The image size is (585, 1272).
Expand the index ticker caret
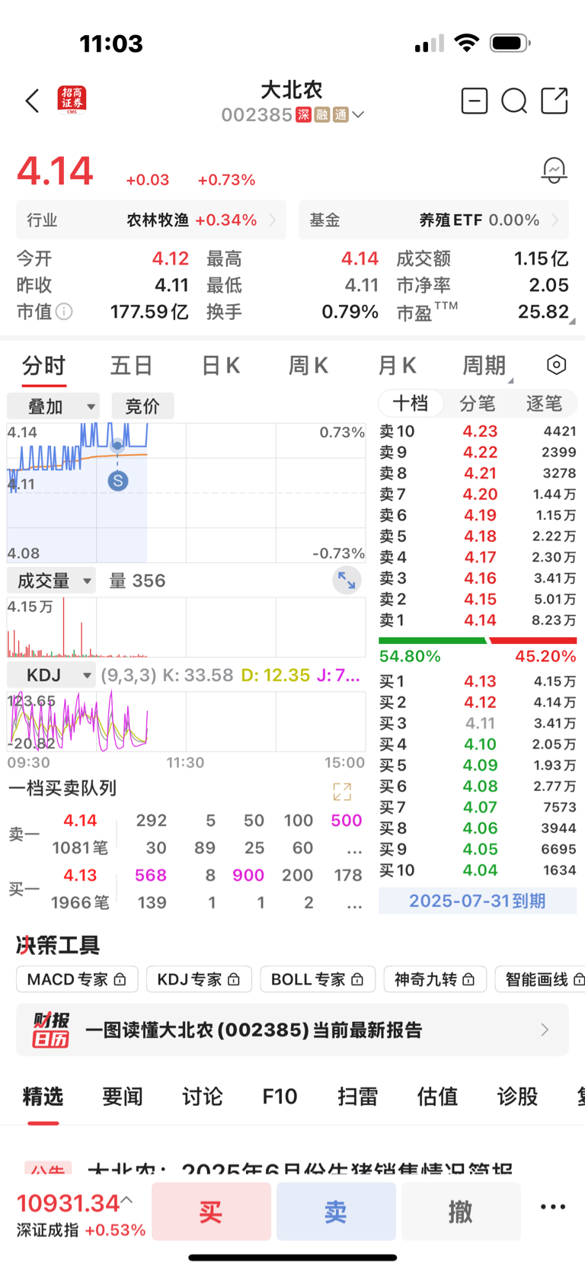(127, 1200)
